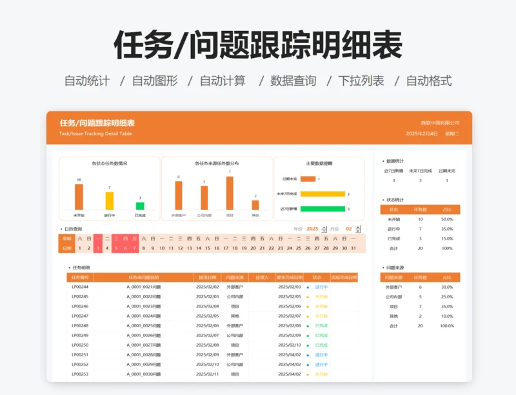Select chart title 各状态任务数情况
516x395 pixels.
click(x=109, y=163)
